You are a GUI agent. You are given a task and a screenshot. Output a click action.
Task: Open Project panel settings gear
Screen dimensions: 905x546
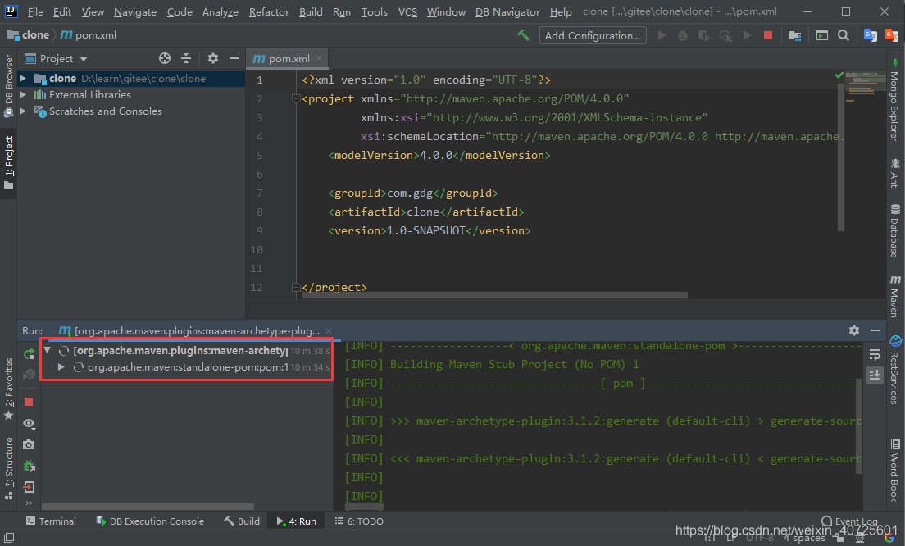click(x=213, y=58)
